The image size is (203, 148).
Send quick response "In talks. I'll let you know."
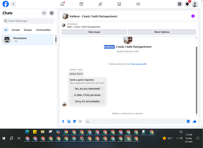(87, 95)
